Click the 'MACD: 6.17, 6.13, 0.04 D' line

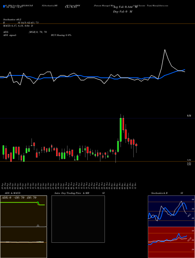(x=18, y=26)
